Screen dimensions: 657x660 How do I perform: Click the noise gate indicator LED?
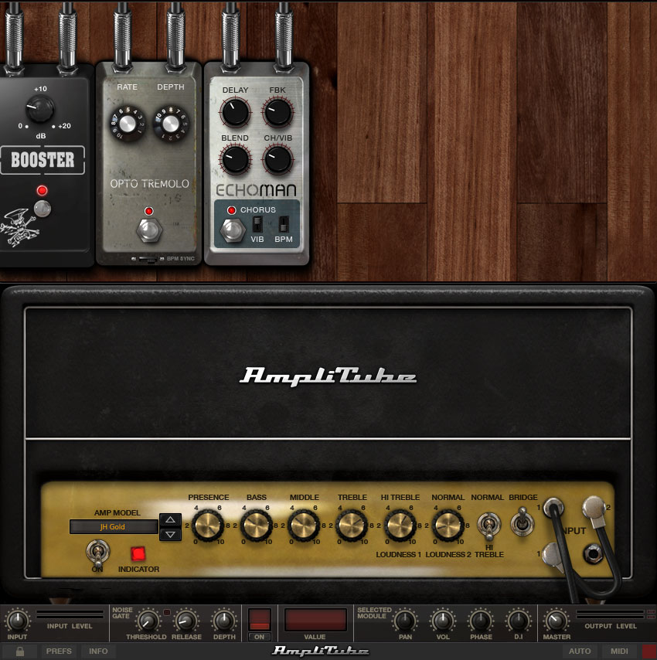pos(167,612)
